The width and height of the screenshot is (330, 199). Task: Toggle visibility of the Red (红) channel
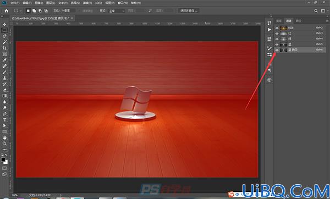click(x=277, y=34)
